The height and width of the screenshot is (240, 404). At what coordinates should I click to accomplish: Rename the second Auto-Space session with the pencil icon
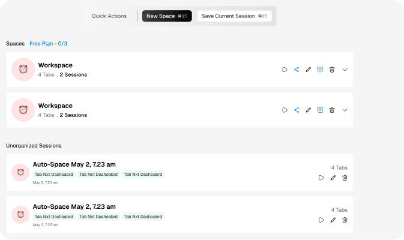tap(333, 220)
